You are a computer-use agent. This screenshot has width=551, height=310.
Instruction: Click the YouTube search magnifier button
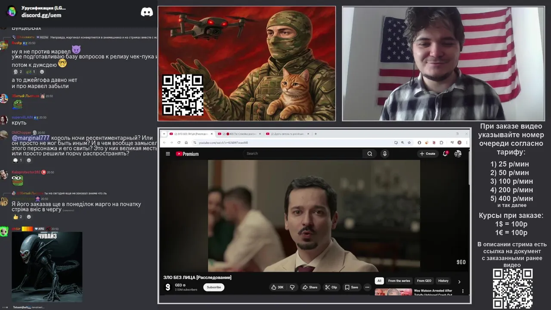[x=370, y=154]
